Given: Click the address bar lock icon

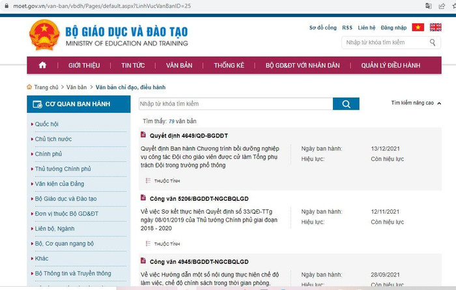Looking at the screenshot, I should (x=7, y=6).
